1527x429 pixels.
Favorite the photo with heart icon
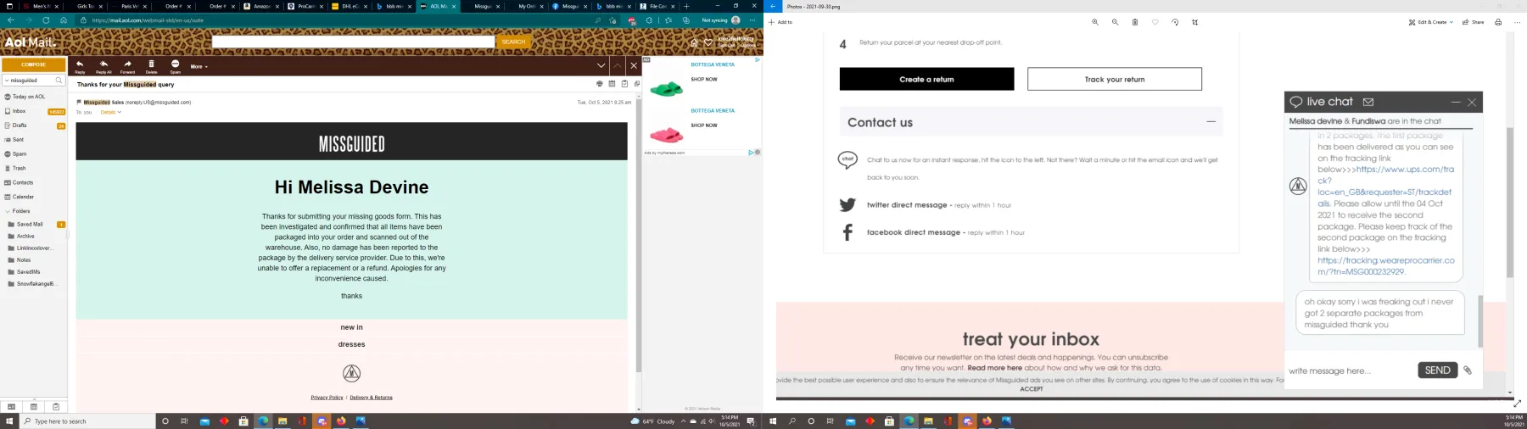1155,22
